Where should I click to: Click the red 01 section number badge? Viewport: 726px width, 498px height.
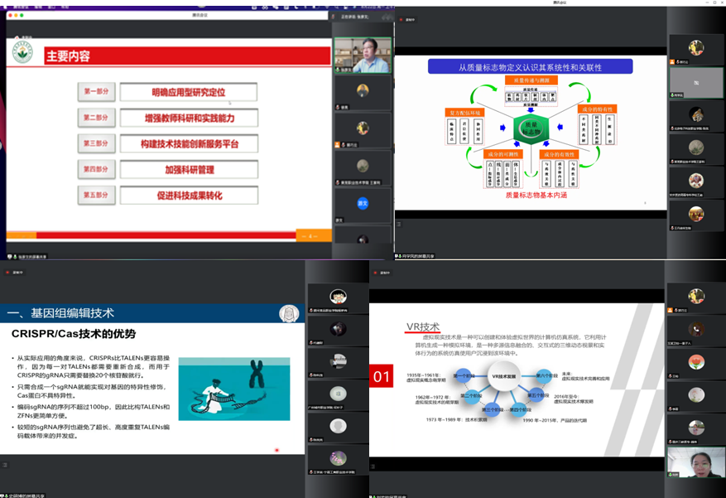382,377
